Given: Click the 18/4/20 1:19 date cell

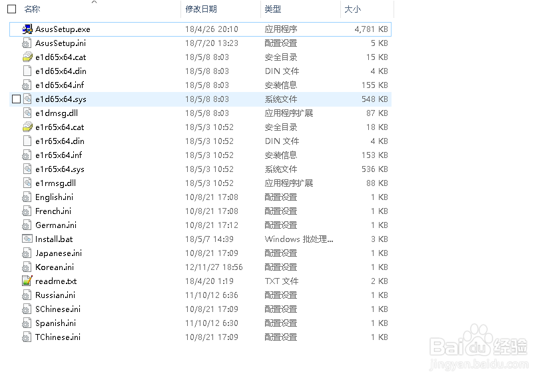Looking at the screenshot, I should 209,281.
